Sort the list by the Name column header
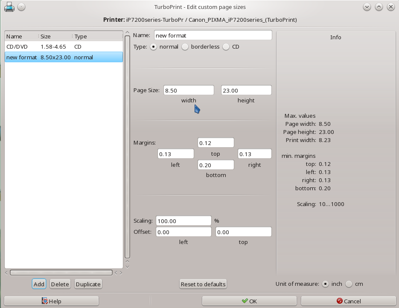The width and height of the screenshot is (399, 308). click(20, 36)
